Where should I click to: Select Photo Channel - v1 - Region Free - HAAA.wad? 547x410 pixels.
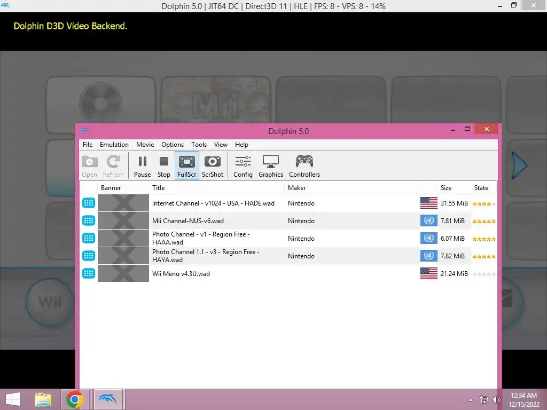click(201, 238)
